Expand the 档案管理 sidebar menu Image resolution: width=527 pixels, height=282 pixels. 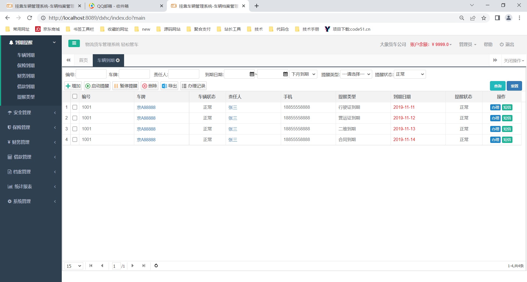[x=31, y=172]
